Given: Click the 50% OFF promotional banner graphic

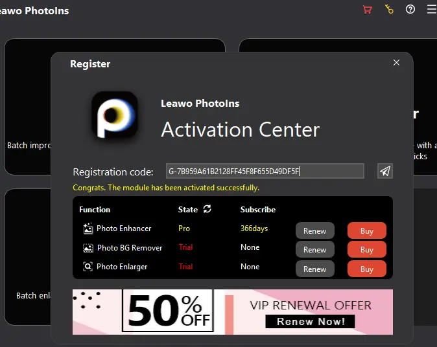Looking at the screenshot, I should point(168,310).
